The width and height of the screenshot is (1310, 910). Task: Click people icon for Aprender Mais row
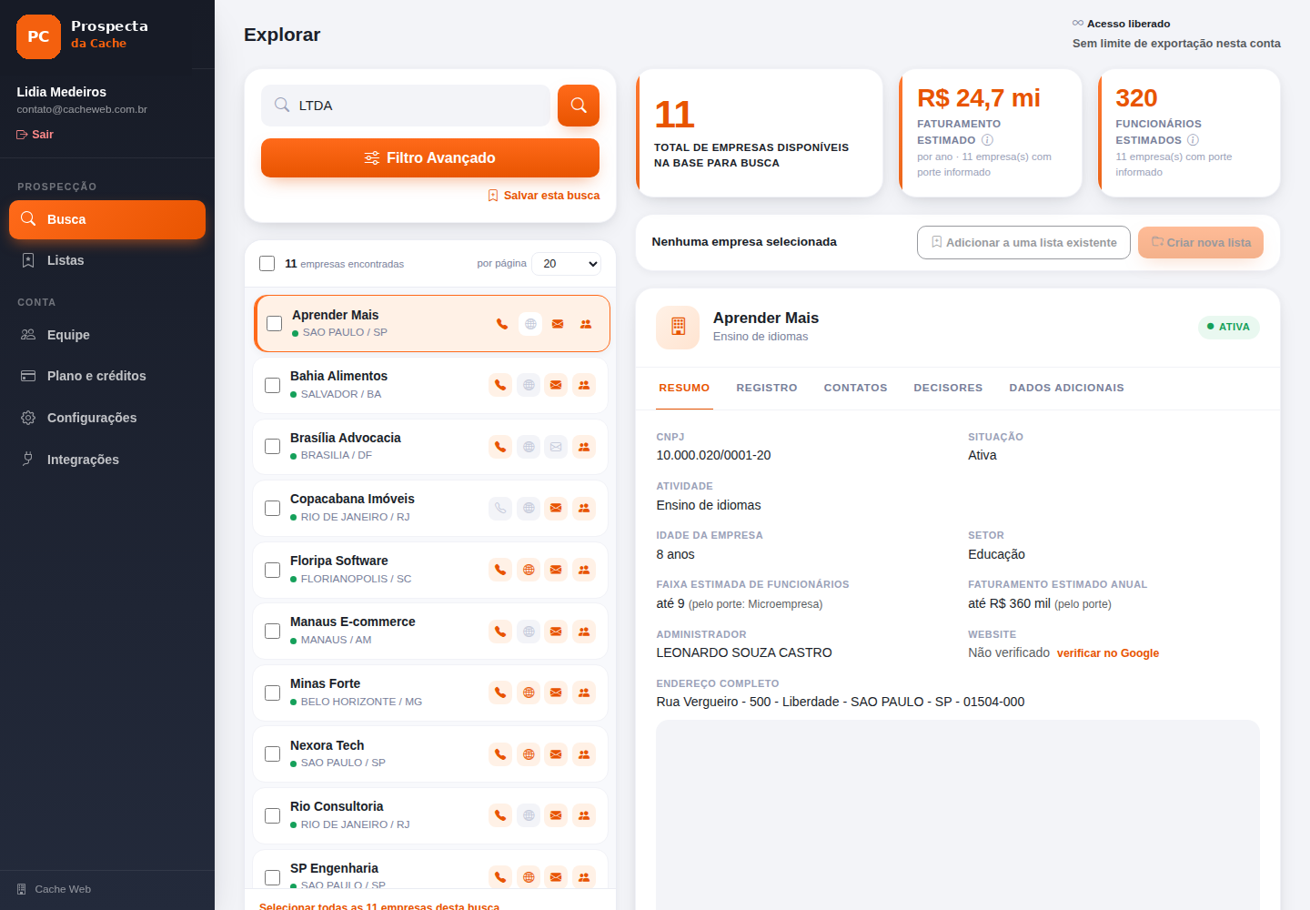(586, 324)
